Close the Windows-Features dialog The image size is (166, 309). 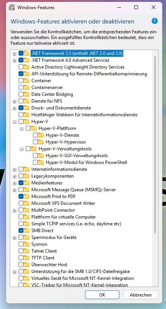coord(154,7)
